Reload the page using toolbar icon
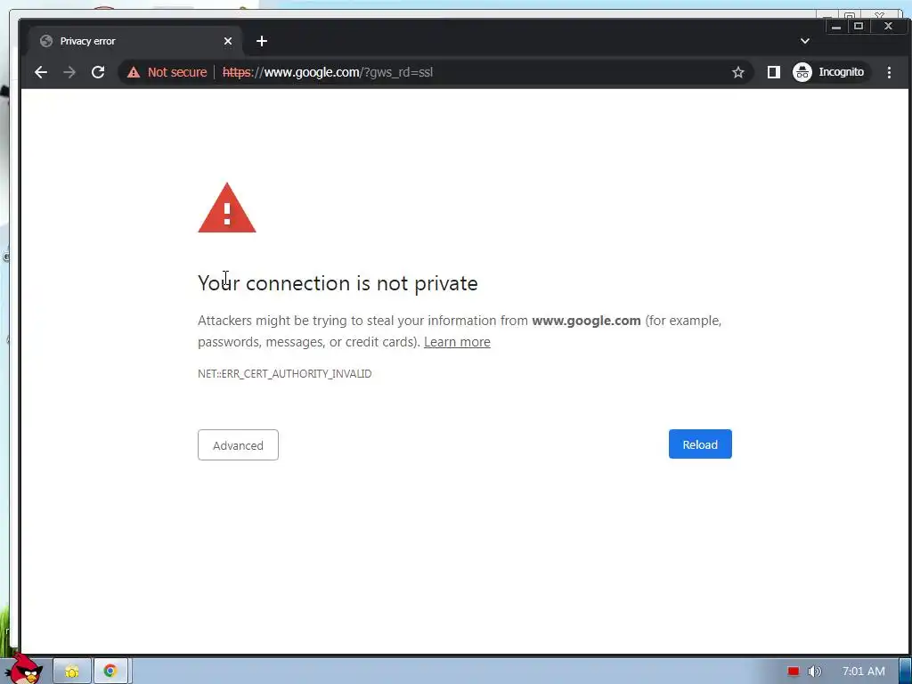Screen dimensions: 912x684 tap(98, 72)
